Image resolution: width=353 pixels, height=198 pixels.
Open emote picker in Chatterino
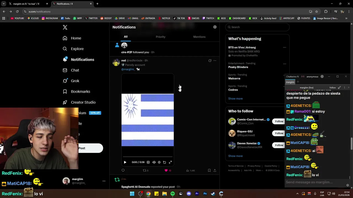(347, 185)
